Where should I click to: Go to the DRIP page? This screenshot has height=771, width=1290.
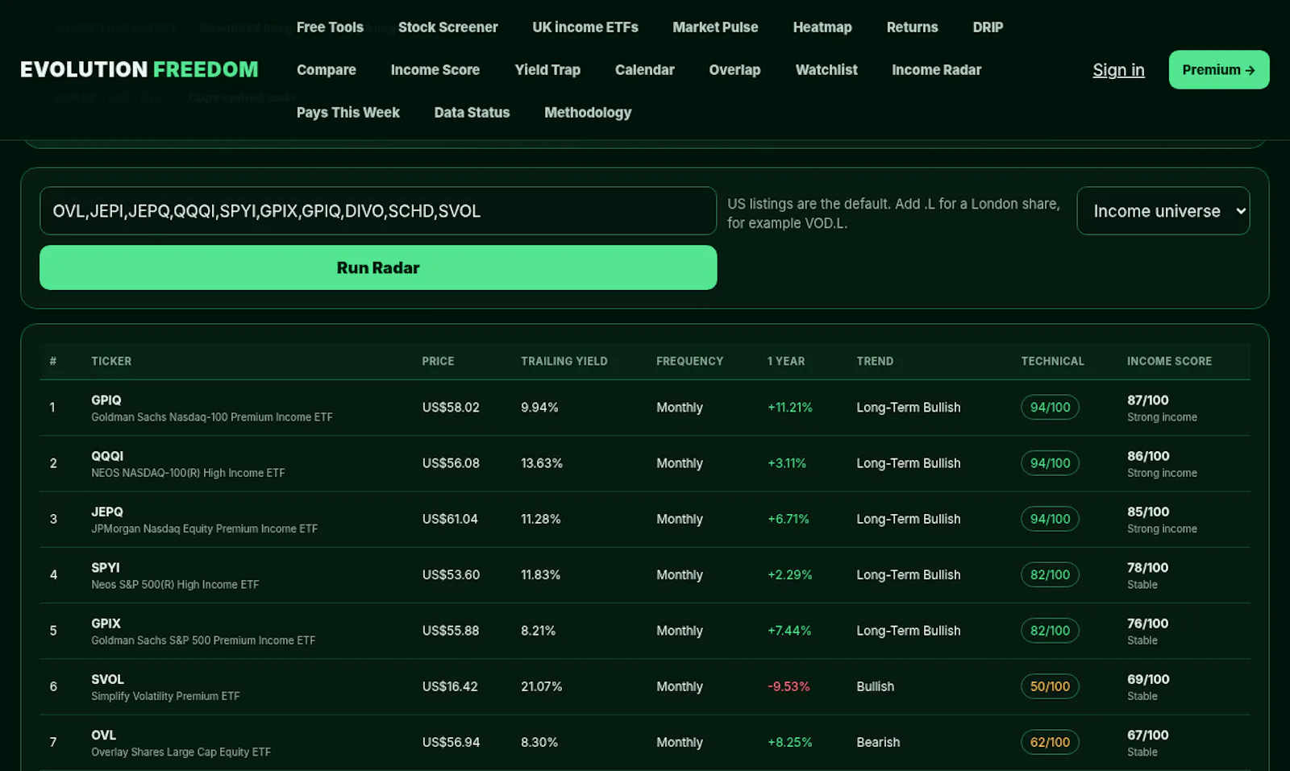coord(988,27)
